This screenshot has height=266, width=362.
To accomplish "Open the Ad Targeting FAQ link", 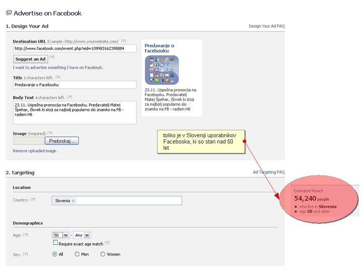I will [268, 172].
